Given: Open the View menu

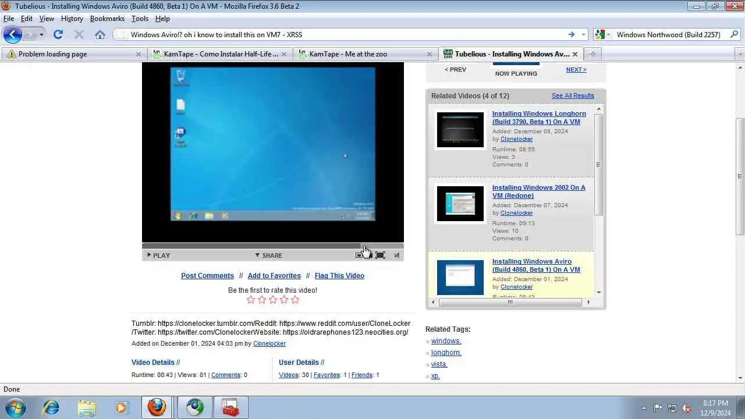Looking at the screenshot, I should pyautogui.click(x=47, y=19).
